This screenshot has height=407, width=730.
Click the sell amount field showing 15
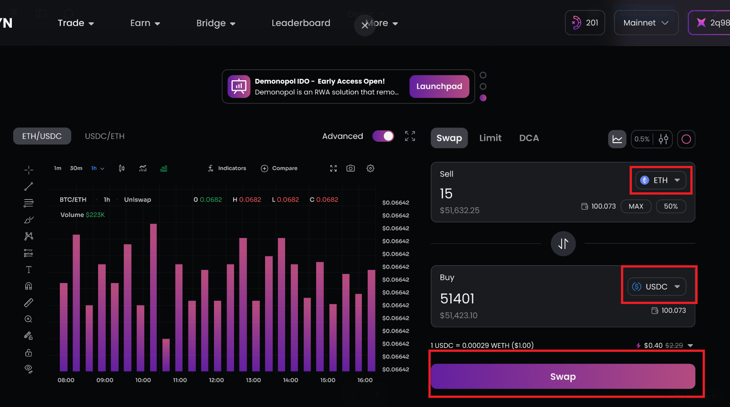[x=502, y=194]
